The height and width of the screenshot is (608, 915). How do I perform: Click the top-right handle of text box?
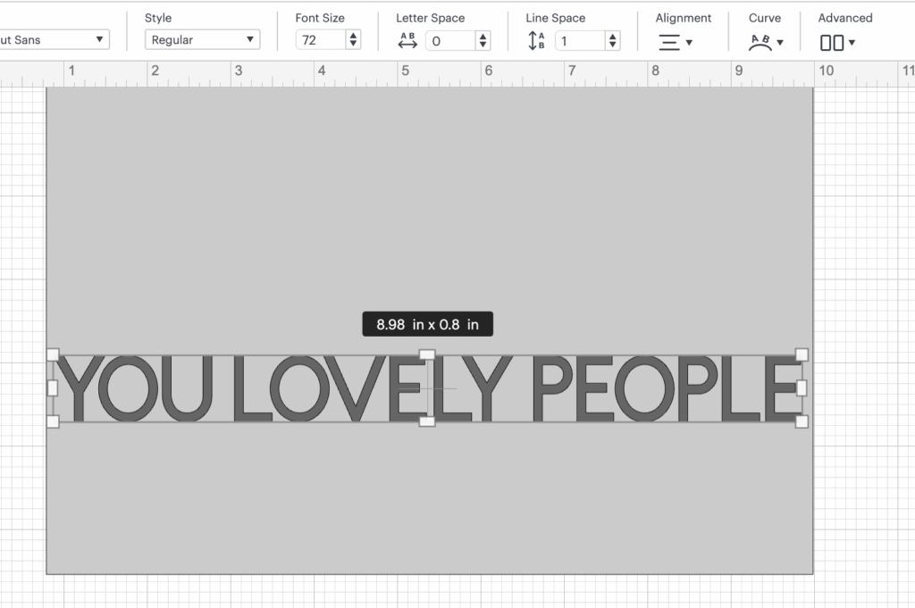point(802,354)
